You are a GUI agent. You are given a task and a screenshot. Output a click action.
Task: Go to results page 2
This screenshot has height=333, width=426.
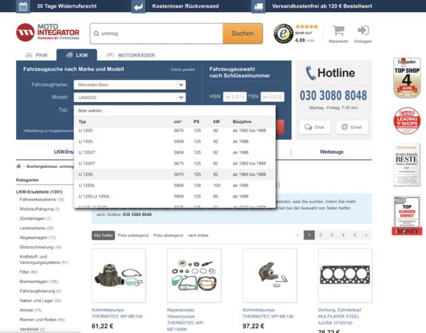(x=321, y=235)
